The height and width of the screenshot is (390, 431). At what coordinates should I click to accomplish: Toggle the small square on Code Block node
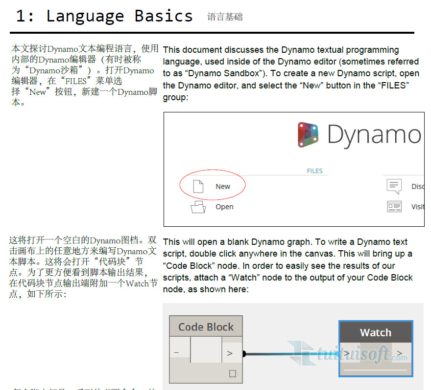click(x=233, y=373)
